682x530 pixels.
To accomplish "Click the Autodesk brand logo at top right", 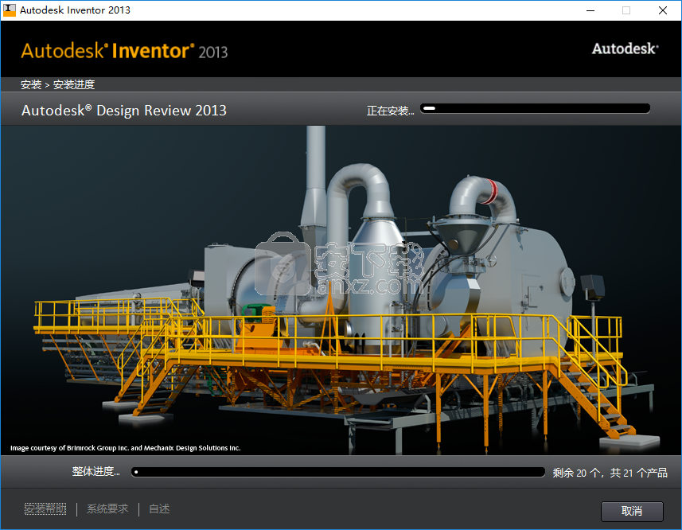I will click(625, 49).
